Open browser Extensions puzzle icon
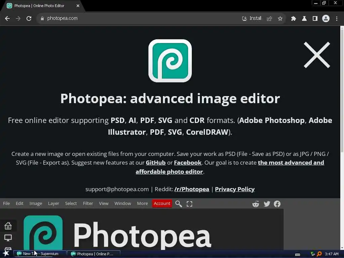Viewport: 344px width, 258px height. point(293,18)
